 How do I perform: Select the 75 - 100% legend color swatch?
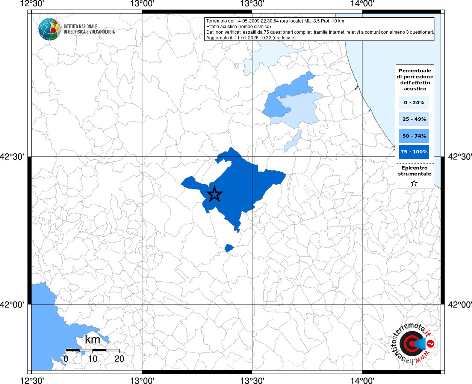tap(414, 152)
